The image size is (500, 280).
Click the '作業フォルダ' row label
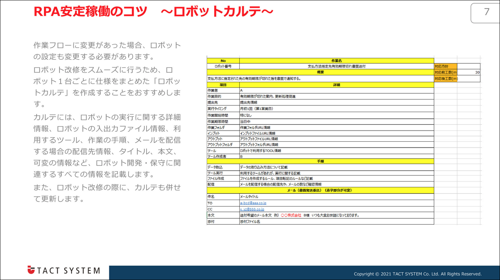point(223,128)
